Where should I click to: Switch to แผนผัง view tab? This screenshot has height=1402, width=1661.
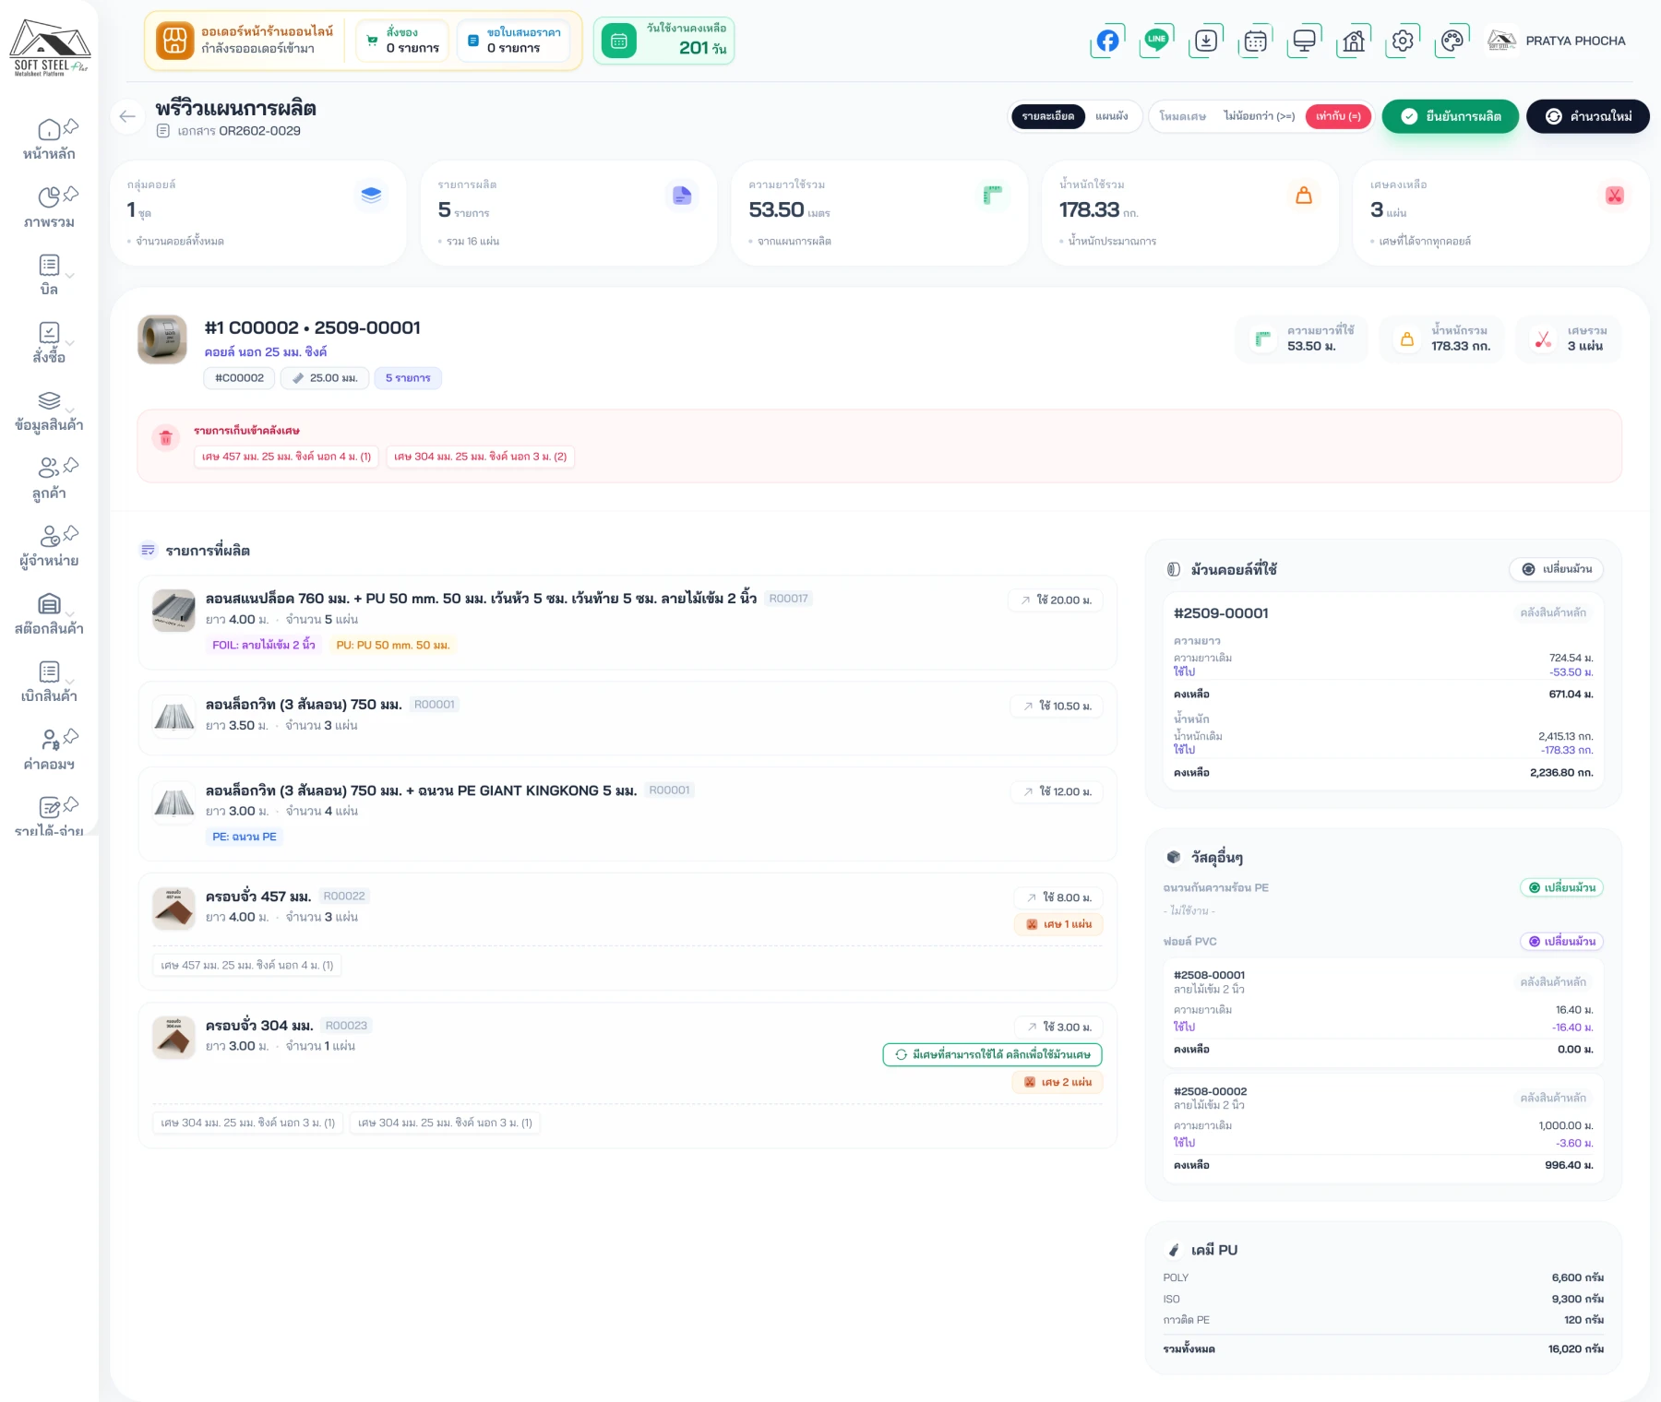pos(1111,116)
